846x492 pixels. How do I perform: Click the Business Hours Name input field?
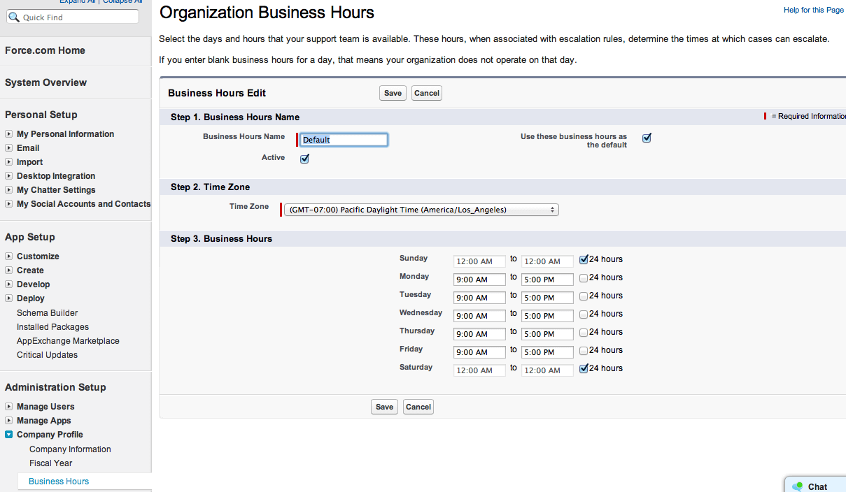click(x=343, y=139)
